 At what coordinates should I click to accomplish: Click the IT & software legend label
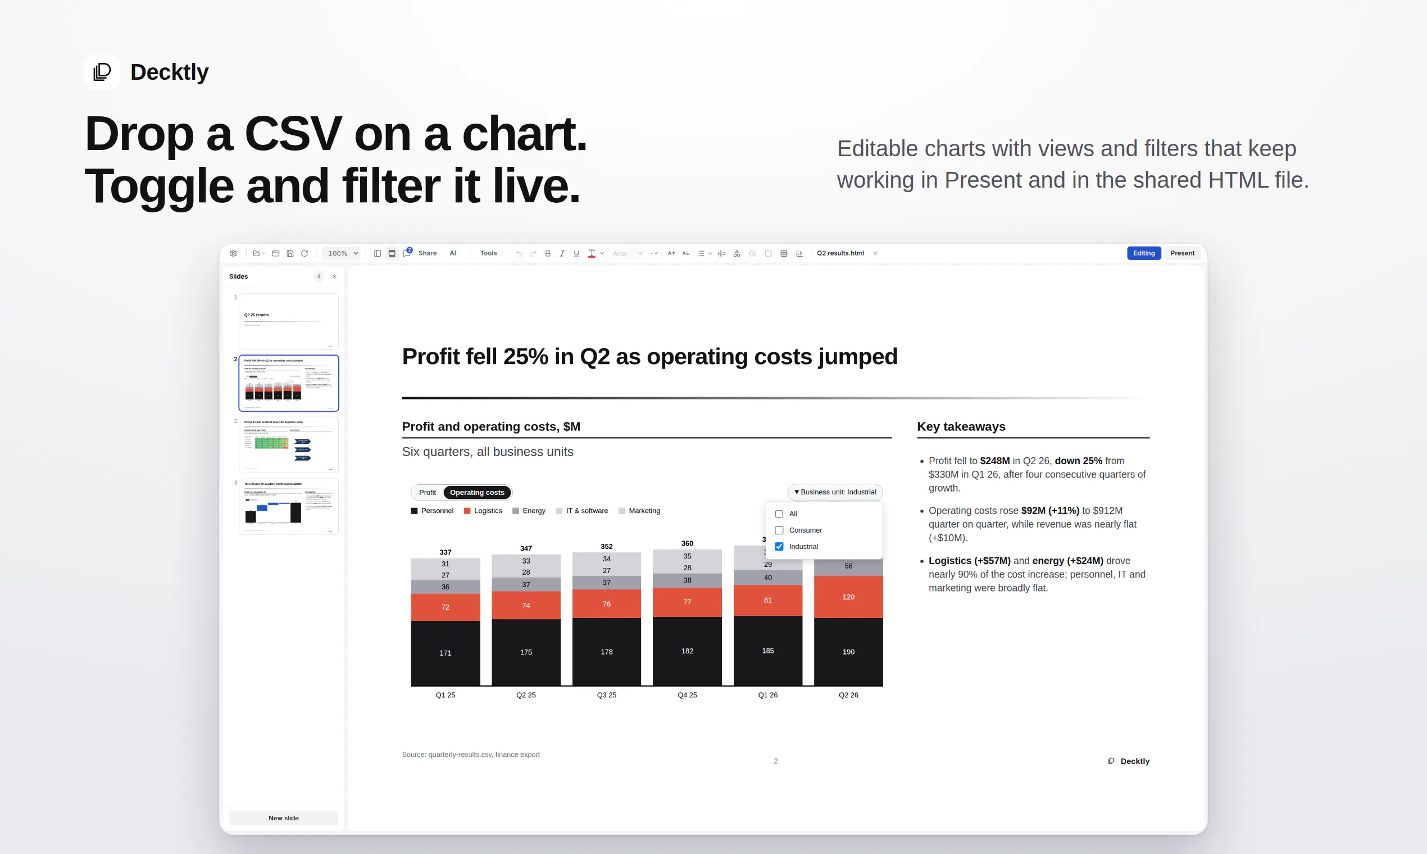[x=587, y=511]
